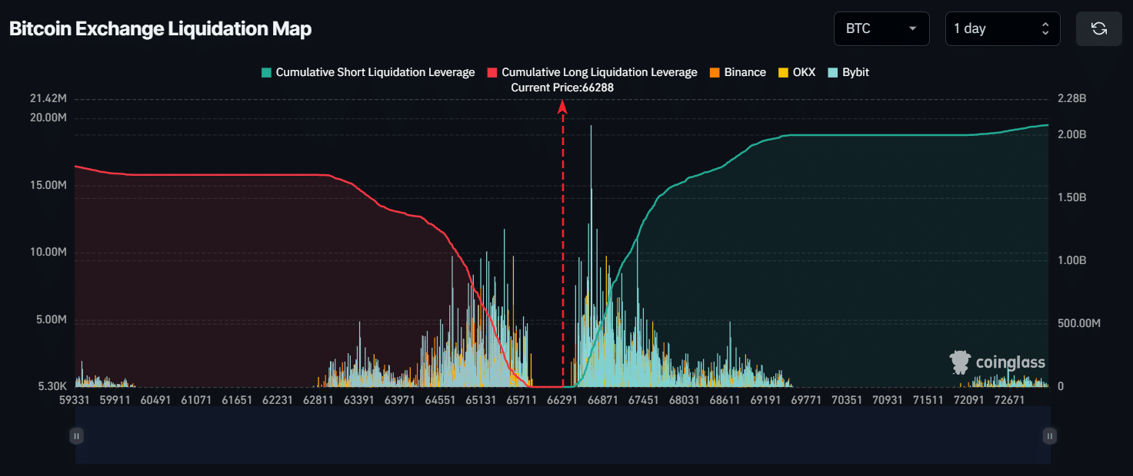Toggle Cumulative Long Liquidation Leverage legend
The height and width of the screenshot is (476, 1133).
592,72
